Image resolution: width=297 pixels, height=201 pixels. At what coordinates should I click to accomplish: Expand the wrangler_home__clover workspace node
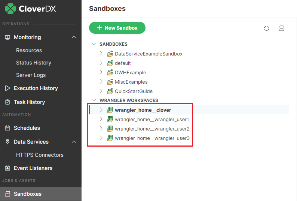coord(101,110)
